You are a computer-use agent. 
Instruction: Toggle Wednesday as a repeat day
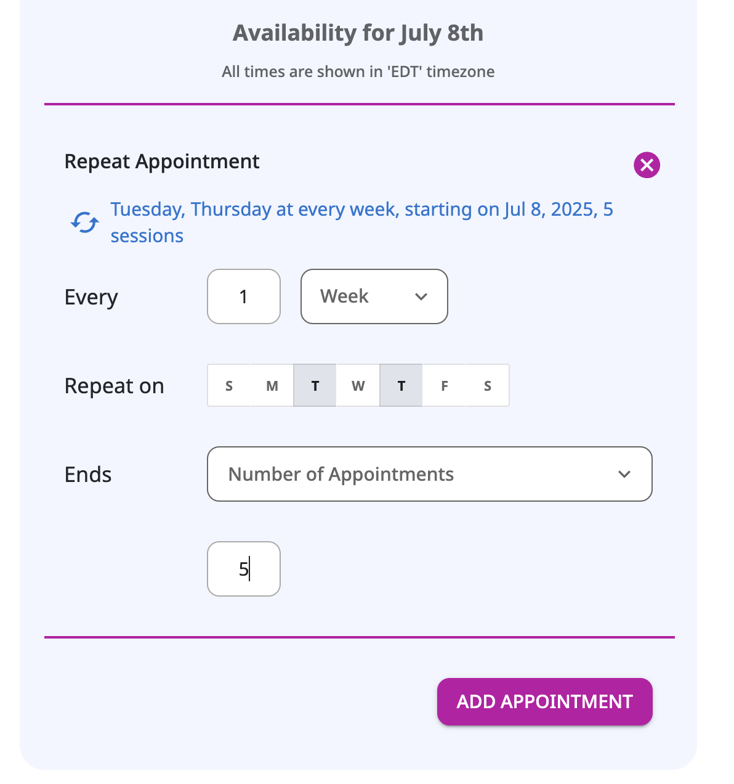pos(358,386)
